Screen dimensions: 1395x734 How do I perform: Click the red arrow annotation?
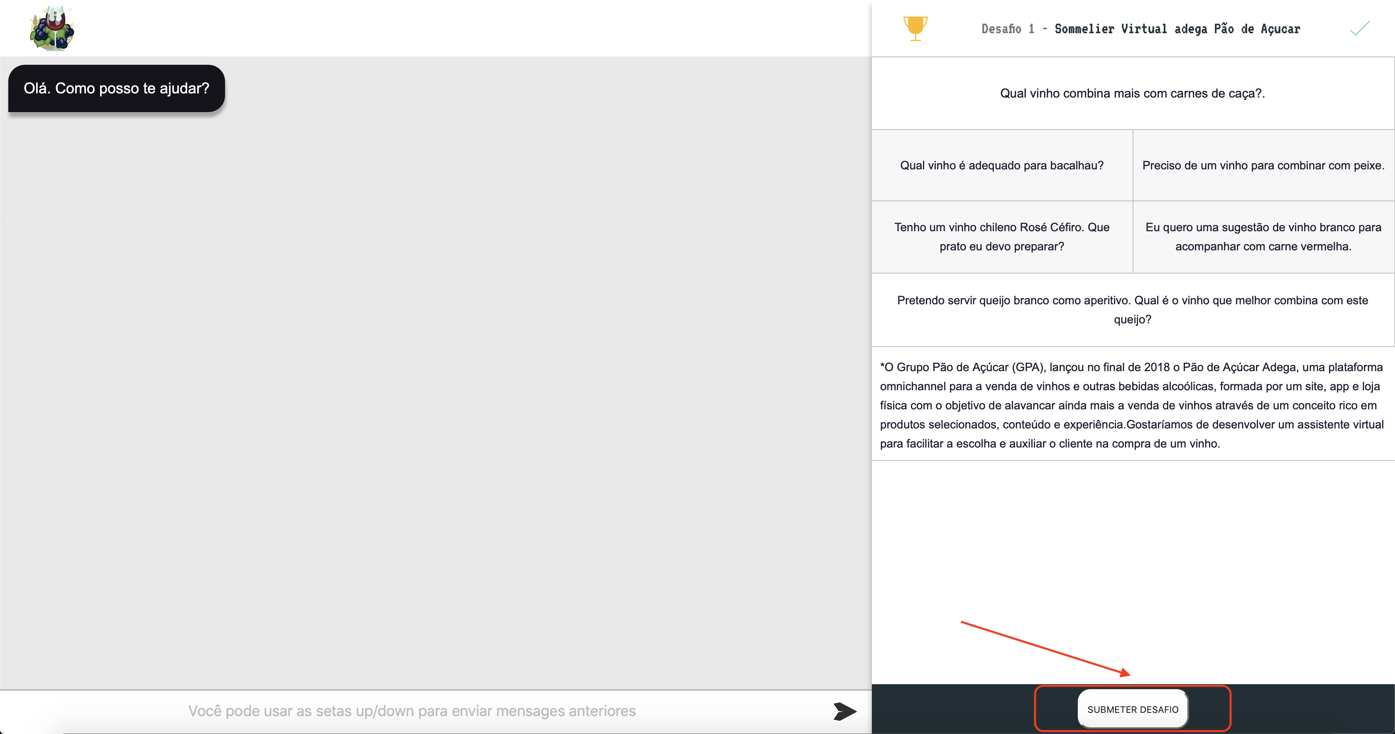pyautogui.click(x=1045, y=648)
